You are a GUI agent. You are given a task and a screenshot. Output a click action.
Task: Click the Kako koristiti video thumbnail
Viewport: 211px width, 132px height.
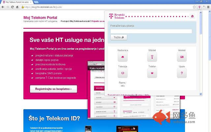pyautogui.click(x=96, y=90)
